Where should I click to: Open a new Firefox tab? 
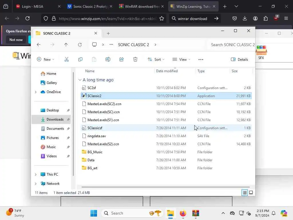[225, 7]
